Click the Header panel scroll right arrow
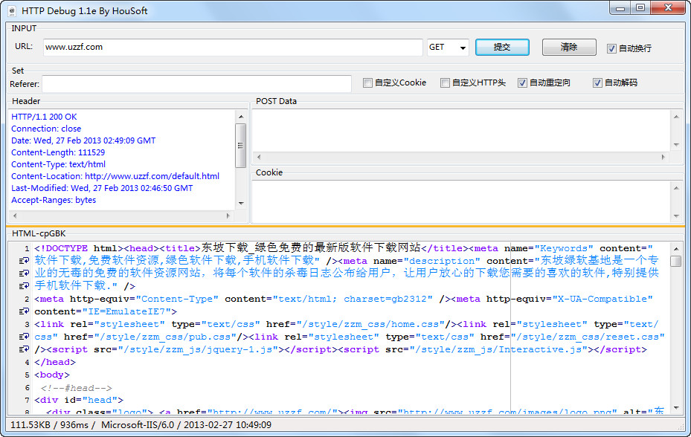This screenshot has width=691, height=437. [228, 216]
